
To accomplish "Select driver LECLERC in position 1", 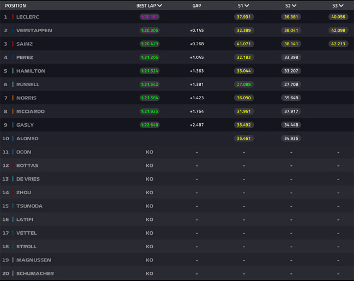I will tap(28, 17).
